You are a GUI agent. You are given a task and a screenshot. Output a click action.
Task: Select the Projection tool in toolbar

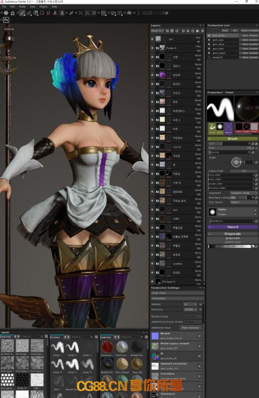[x=36, y=13]
